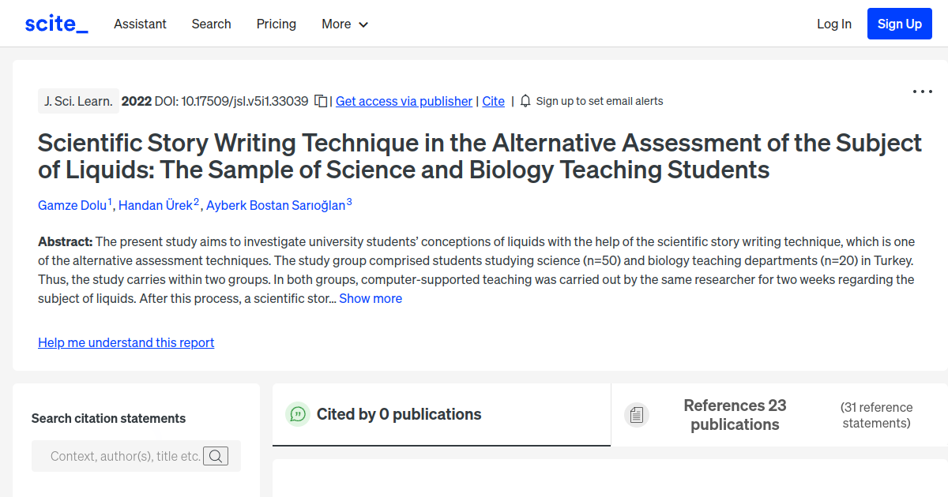
Task: Expand the More navigation dropdown
Action: pyautogui.click(x=344, y=24)
